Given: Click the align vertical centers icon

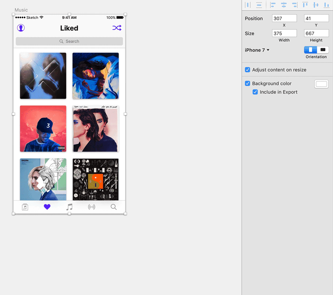Looking at the screenshot, I should pos(316,5).
